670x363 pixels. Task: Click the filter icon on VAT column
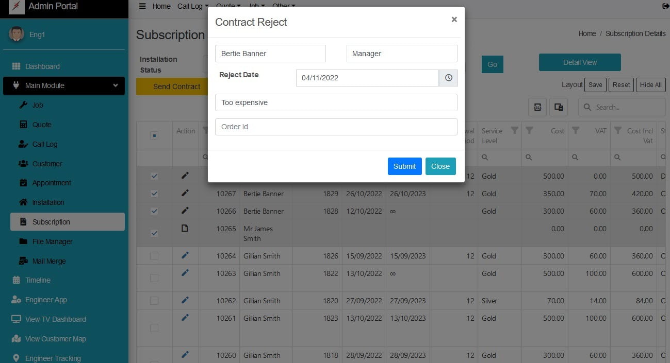pos(576,131)
